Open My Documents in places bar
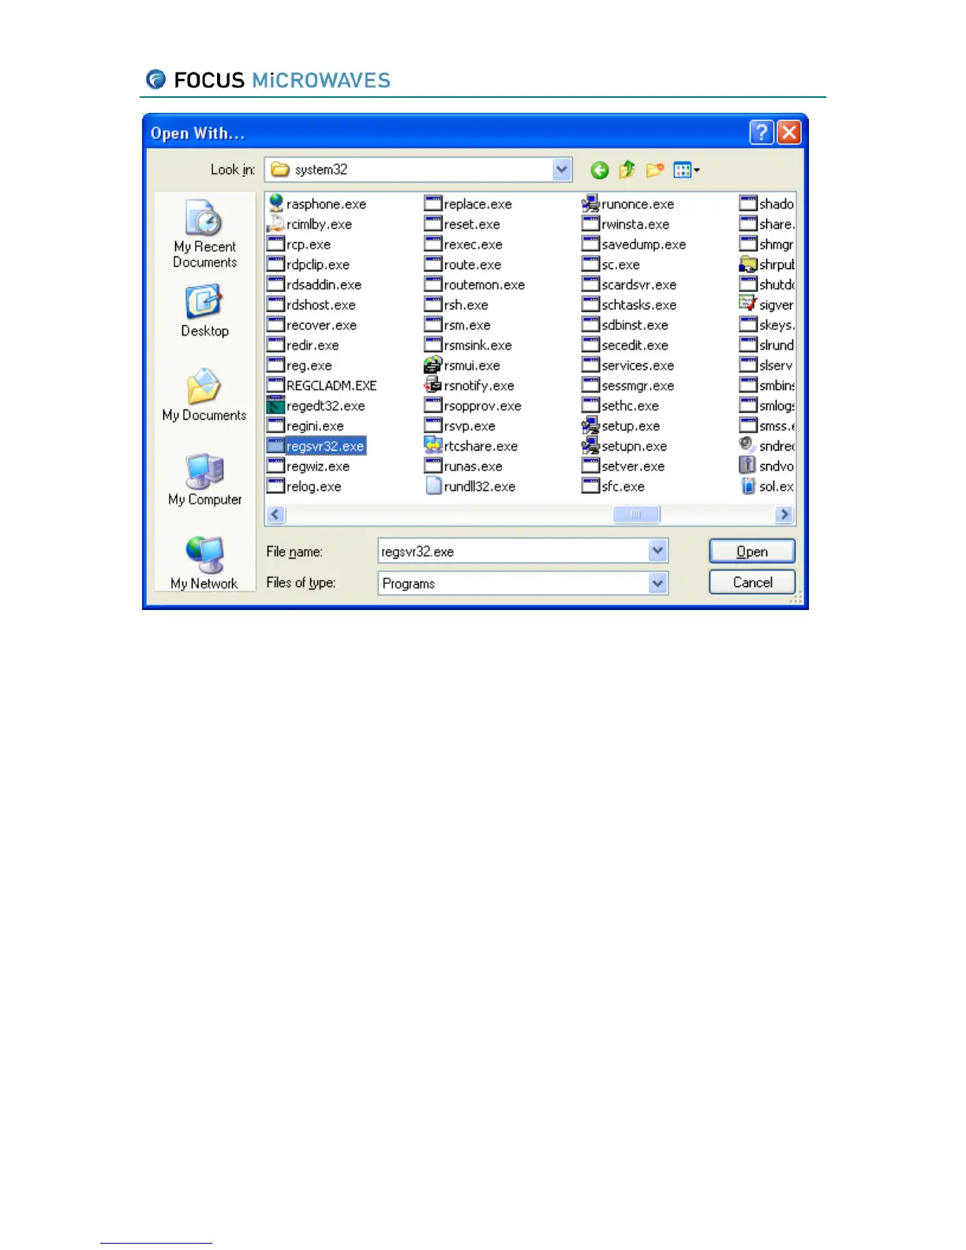This screenshot has height=1250, width=966. (x=204, y=395)
